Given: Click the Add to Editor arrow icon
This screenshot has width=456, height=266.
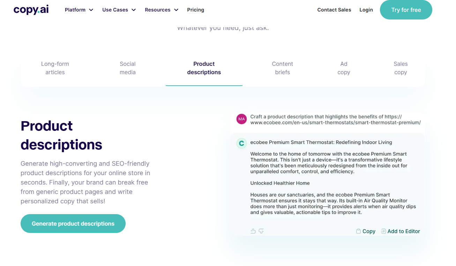Looking at the screenshot, I should coord(383,231).
